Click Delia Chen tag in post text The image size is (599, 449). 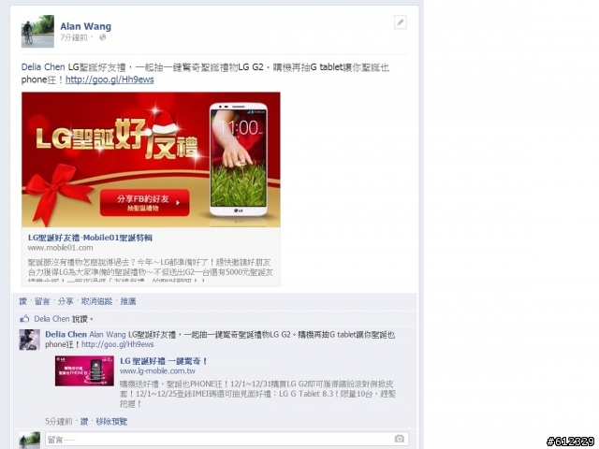pyautogui.click(x=43, y=67)
